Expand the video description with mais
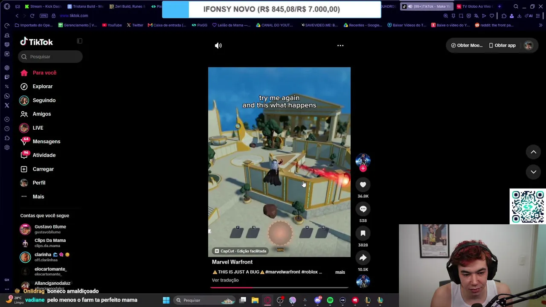 340,272
